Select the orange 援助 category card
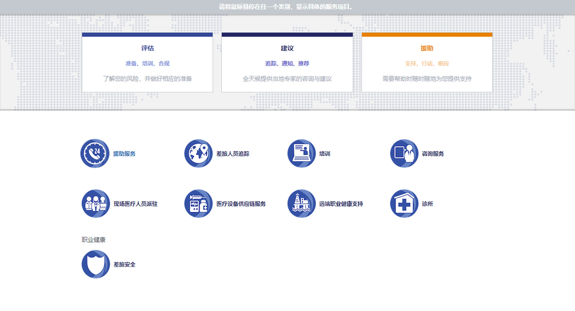The image size is (575, 311). coord(427,63)
